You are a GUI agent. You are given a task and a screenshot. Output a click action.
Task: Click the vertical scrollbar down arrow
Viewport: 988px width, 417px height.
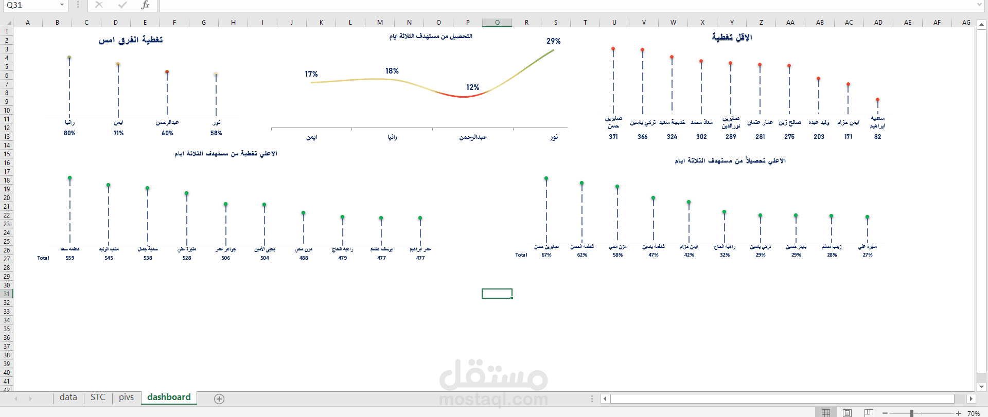pos(981,387)
